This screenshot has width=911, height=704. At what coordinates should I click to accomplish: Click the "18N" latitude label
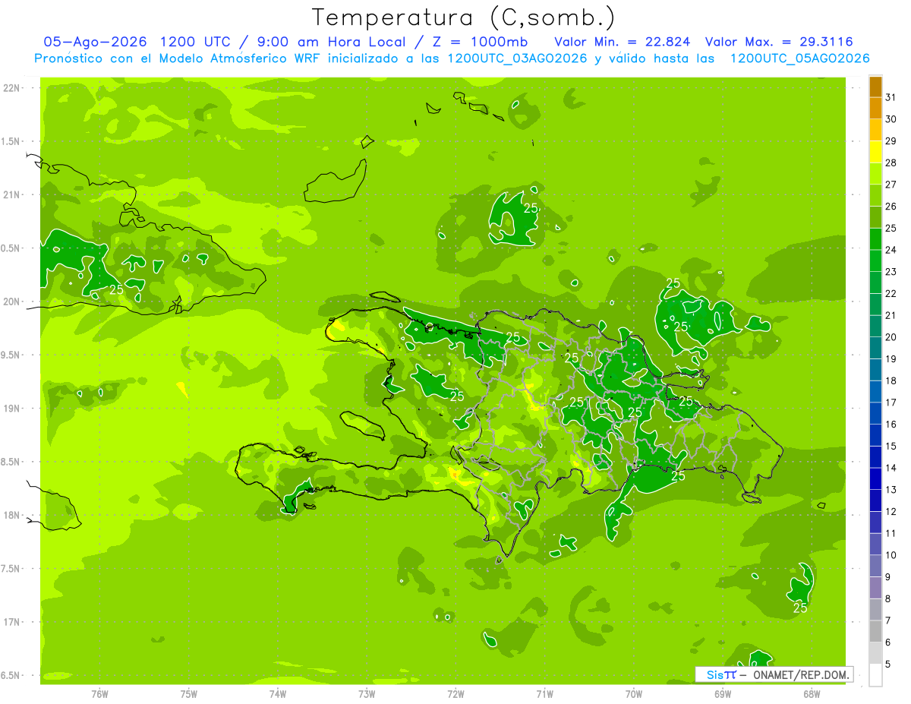point(11,516)
